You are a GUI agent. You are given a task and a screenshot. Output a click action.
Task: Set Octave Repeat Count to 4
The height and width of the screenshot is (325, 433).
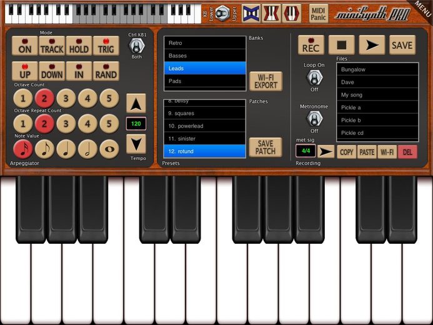click(87, 124)
